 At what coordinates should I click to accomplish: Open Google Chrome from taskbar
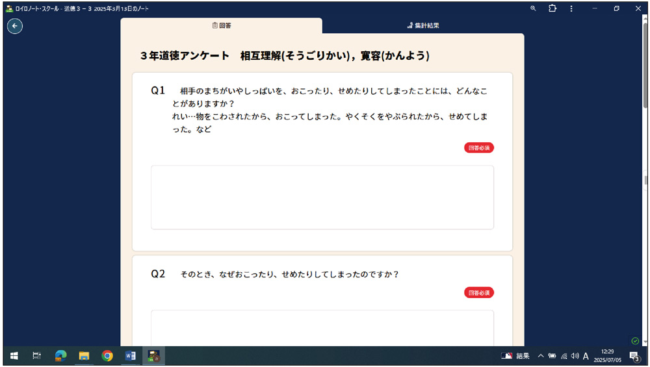[x=107, y=356]
